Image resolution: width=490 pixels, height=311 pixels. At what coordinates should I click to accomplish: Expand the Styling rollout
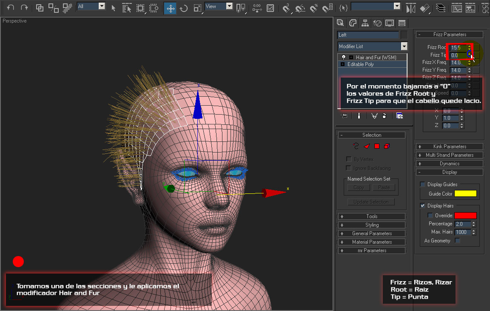pos(372,225)
